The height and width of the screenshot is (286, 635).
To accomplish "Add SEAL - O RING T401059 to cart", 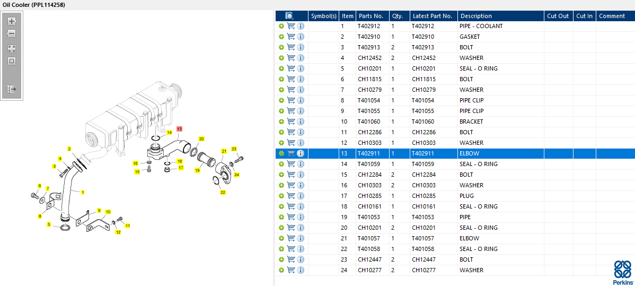I will tap(291, 164).
